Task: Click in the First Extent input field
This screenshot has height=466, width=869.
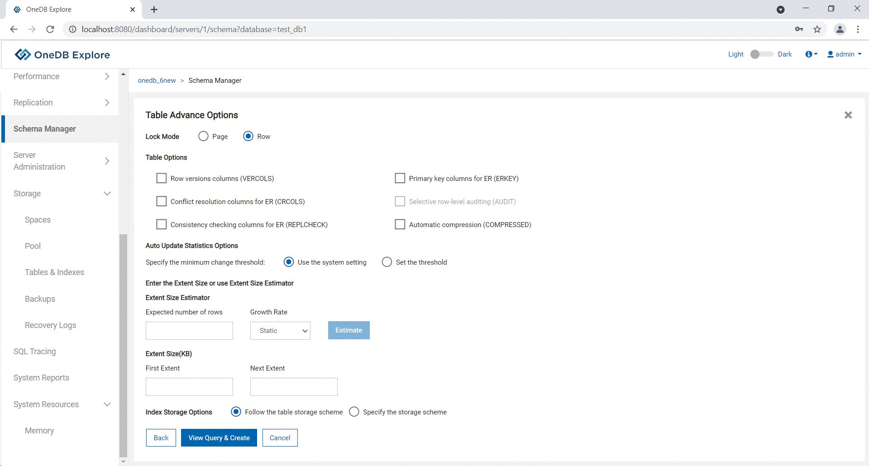Action: [x=189, y=387]
